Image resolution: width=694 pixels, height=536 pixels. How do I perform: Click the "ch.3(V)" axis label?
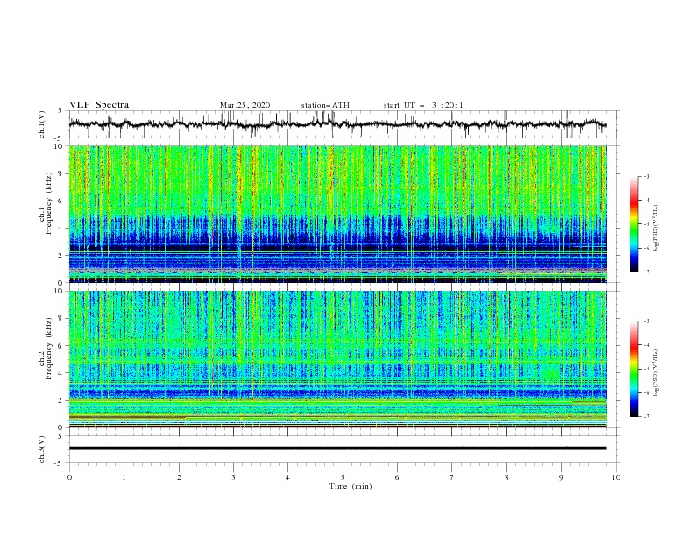(x=42, y=449)
